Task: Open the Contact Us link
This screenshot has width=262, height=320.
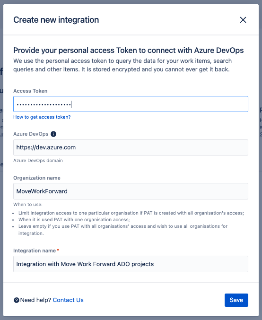Action: coord(68,300)
